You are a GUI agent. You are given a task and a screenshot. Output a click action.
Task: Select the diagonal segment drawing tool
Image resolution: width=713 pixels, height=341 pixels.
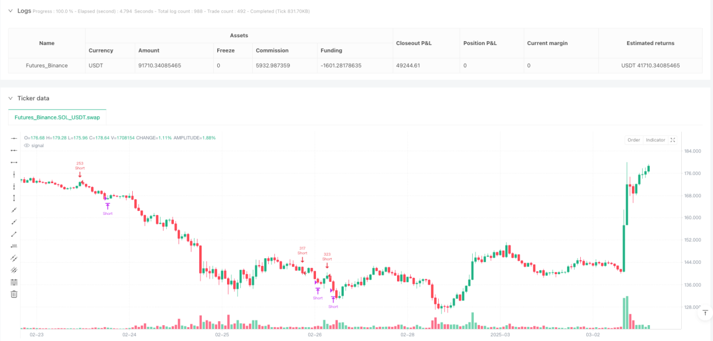[14, 234]
